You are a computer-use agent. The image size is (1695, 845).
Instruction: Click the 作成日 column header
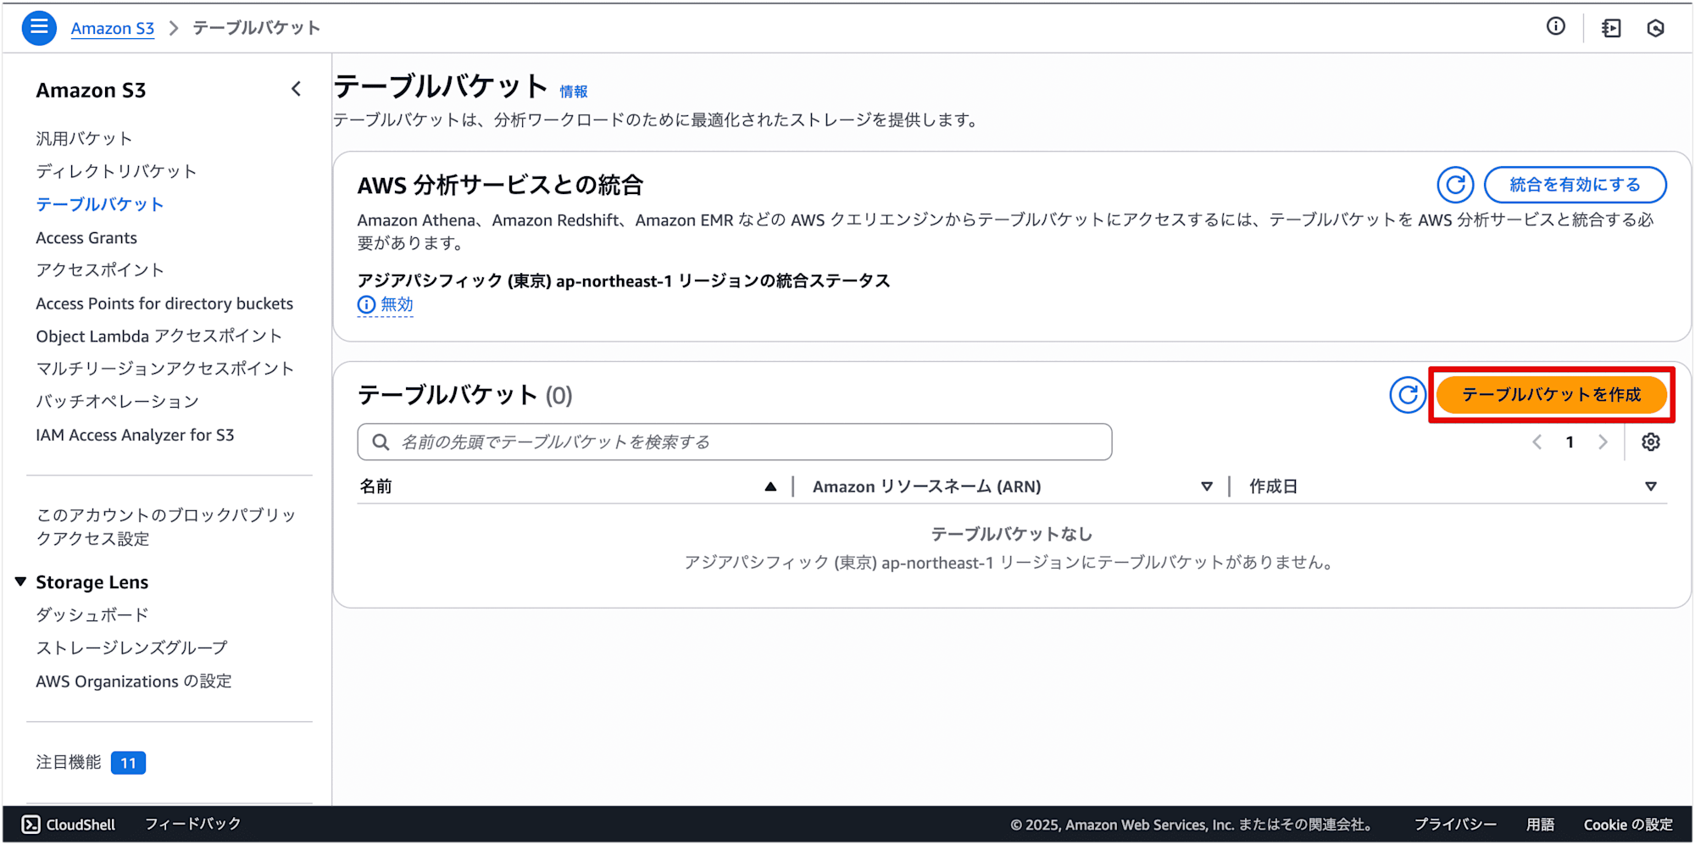(x=1273, y=486)
